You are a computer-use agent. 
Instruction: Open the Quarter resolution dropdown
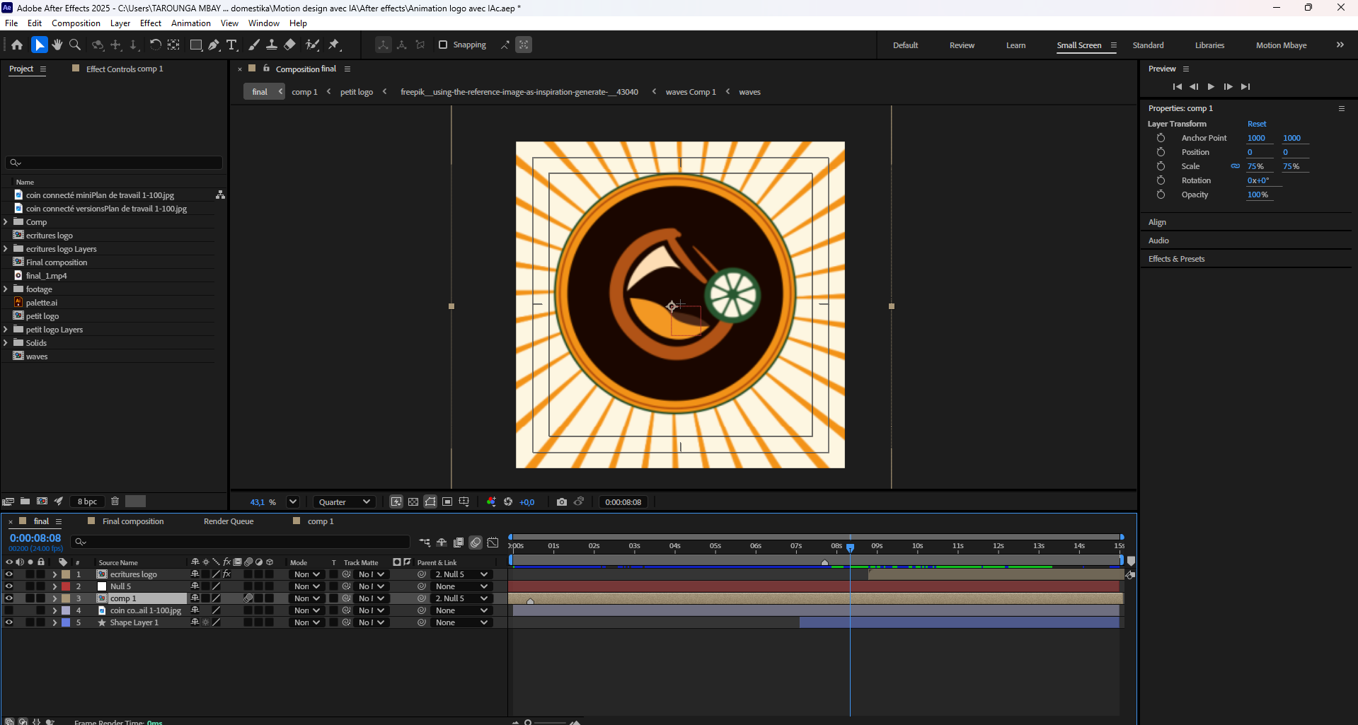click(x=344, y=501)
